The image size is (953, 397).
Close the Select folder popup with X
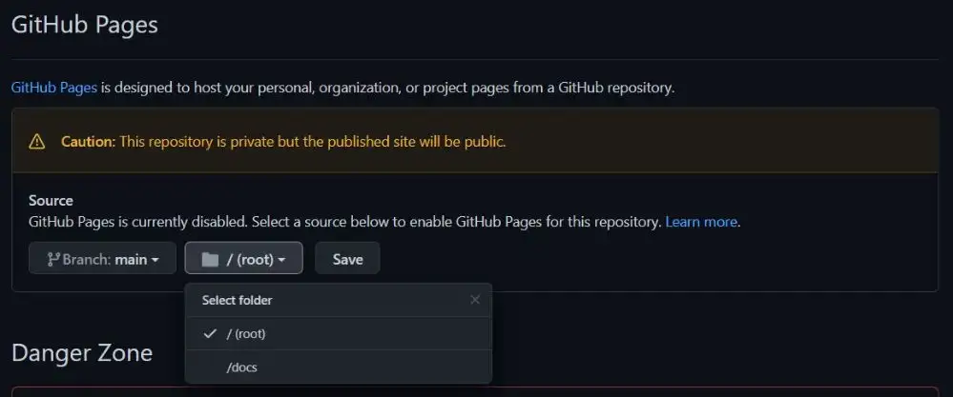[475, 300]
